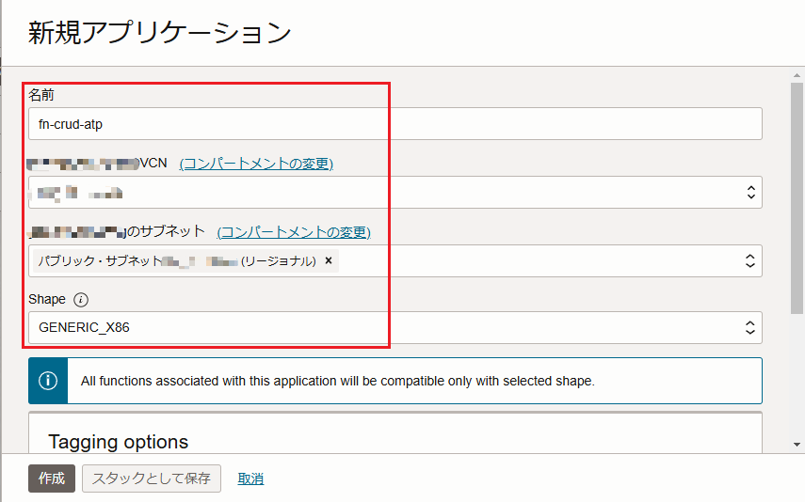805x502 pixels.
Task: Open the VCN selection combo box
Action: pos(377,193)
